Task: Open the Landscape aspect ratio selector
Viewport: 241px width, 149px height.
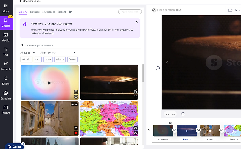Action: click(x=234, y=10)
